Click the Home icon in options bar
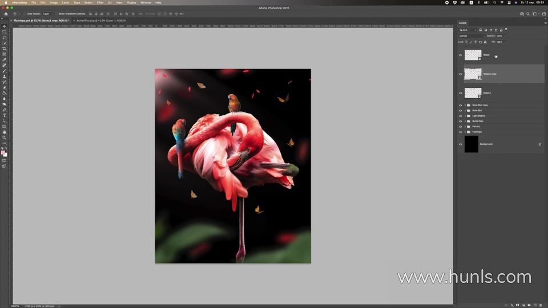548x308 pixels. (x=6, y=13)
